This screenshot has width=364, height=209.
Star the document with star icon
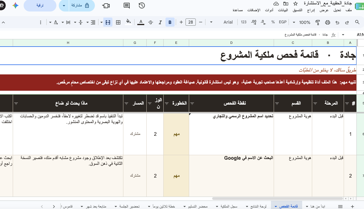click(x=296, y=4)
